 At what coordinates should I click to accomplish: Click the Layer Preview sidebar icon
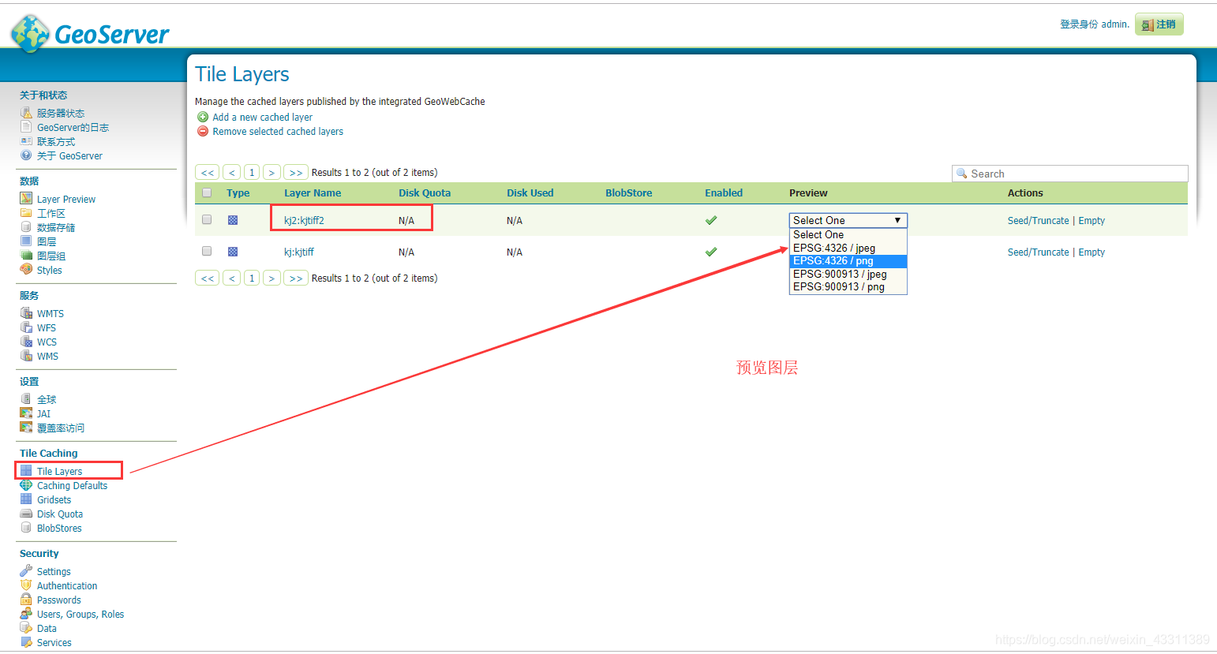(26, 199)
